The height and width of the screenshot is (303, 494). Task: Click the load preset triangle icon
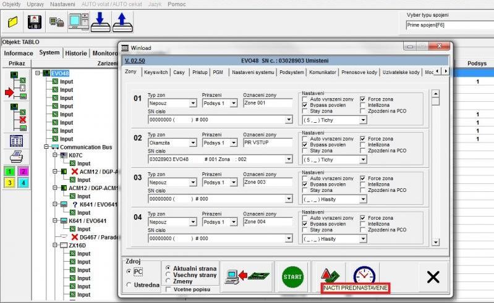(x=328, y=275)
